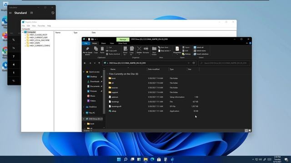Open Microsoft Edge from the taskbar
Image resolution: width=291 pixels, height=163 pixels.
152,159
